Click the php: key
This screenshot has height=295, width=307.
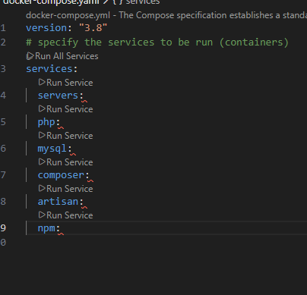pos(49,122)
